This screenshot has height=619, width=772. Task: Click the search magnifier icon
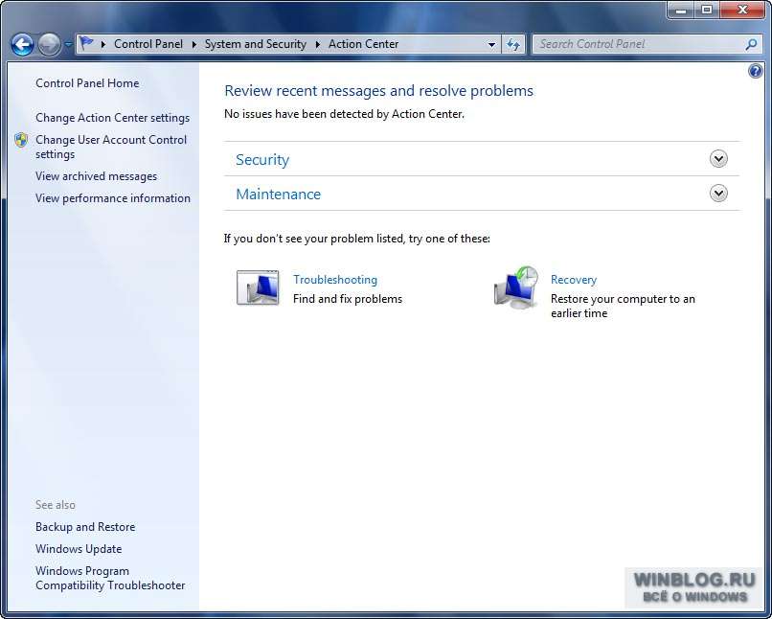751,44
